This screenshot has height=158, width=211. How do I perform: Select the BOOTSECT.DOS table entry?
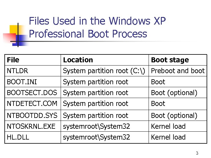(32, 93)
